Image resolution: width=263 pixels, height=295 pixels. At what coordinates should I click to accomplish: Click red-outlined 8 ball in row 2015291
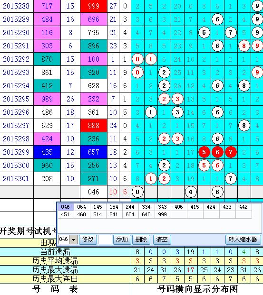click(244, 46)
